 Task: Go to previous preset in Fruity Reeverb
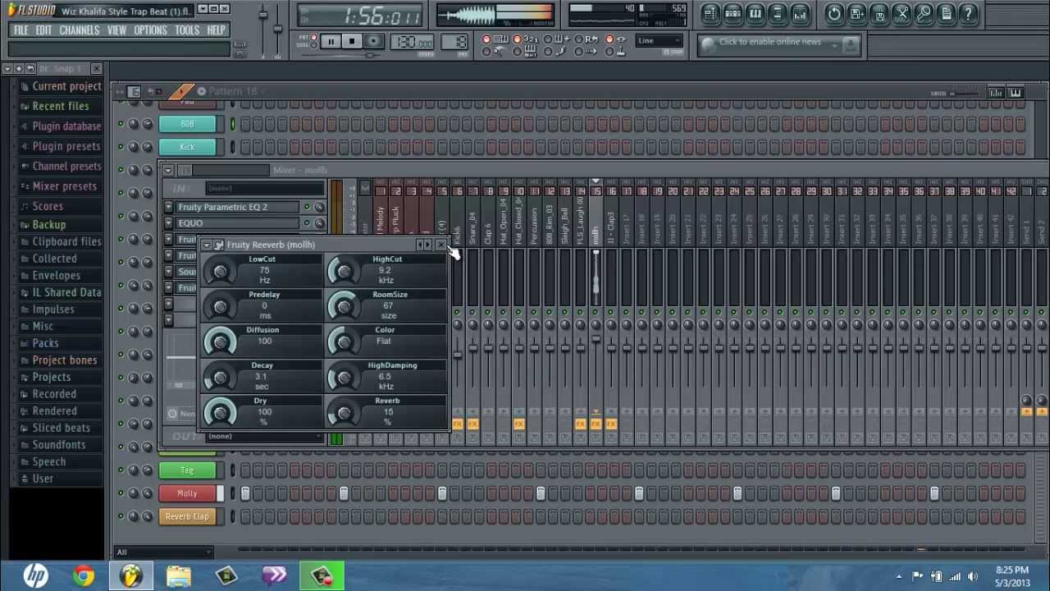pyautogui.click(x=420, y=245)
